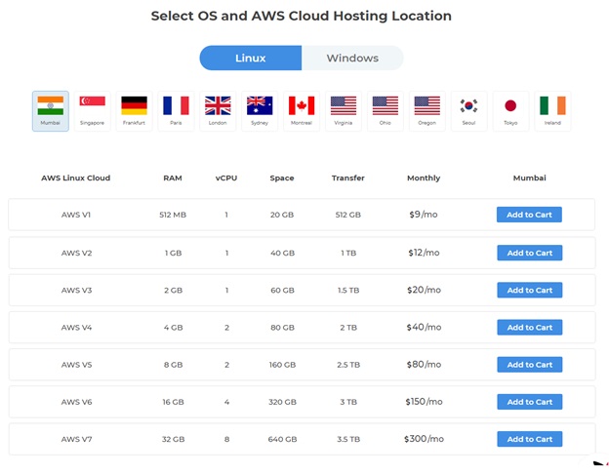Click the $150/mo price

pos(424,402)
